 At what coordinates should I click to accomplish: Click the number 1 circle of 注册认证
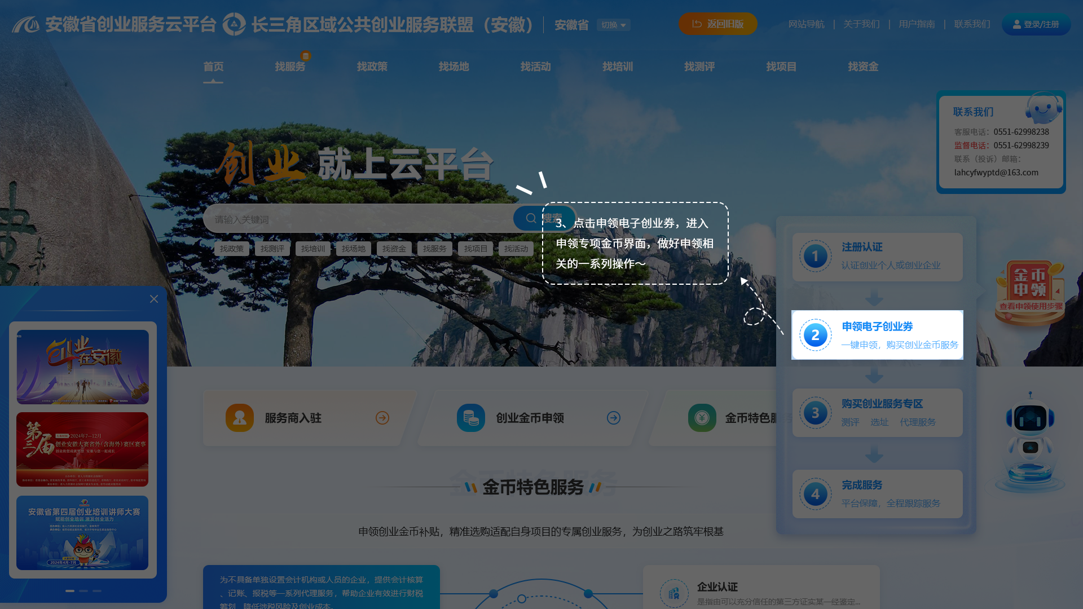click(x=816, y=257)
